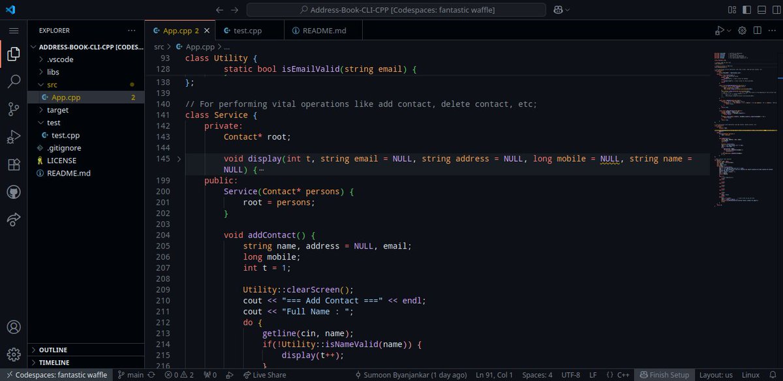Screen dimensions: 783x381
Task: Open the Run and Debug view
Action: click(x=14, y=137)
